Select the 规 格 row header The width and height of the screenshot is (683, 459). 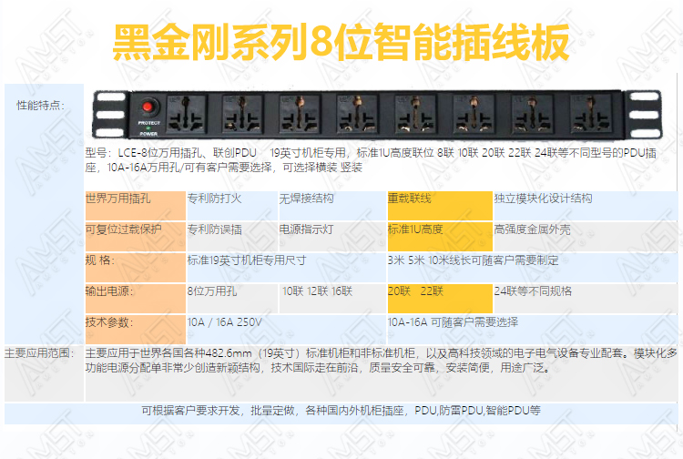point(136,268)
